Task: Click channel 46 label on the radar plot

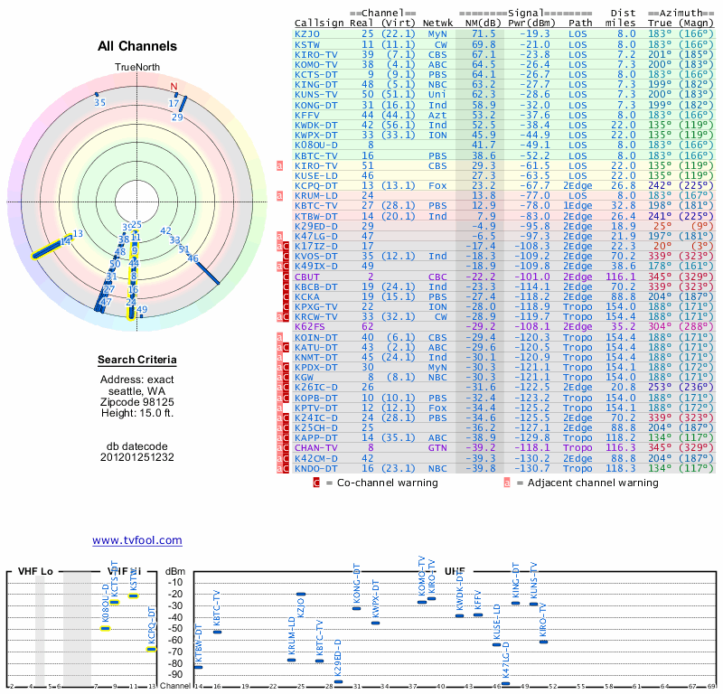Action: pos(192,258)
